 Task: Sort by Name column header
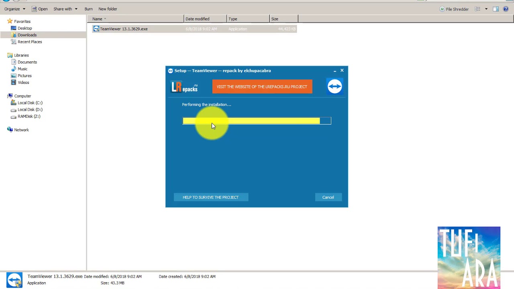(x=137, y=19)
